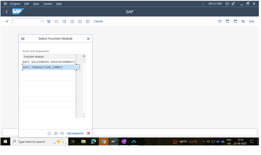Click Cancel in the toolbar
261x155 pixels.
click(x=98, y=21)
